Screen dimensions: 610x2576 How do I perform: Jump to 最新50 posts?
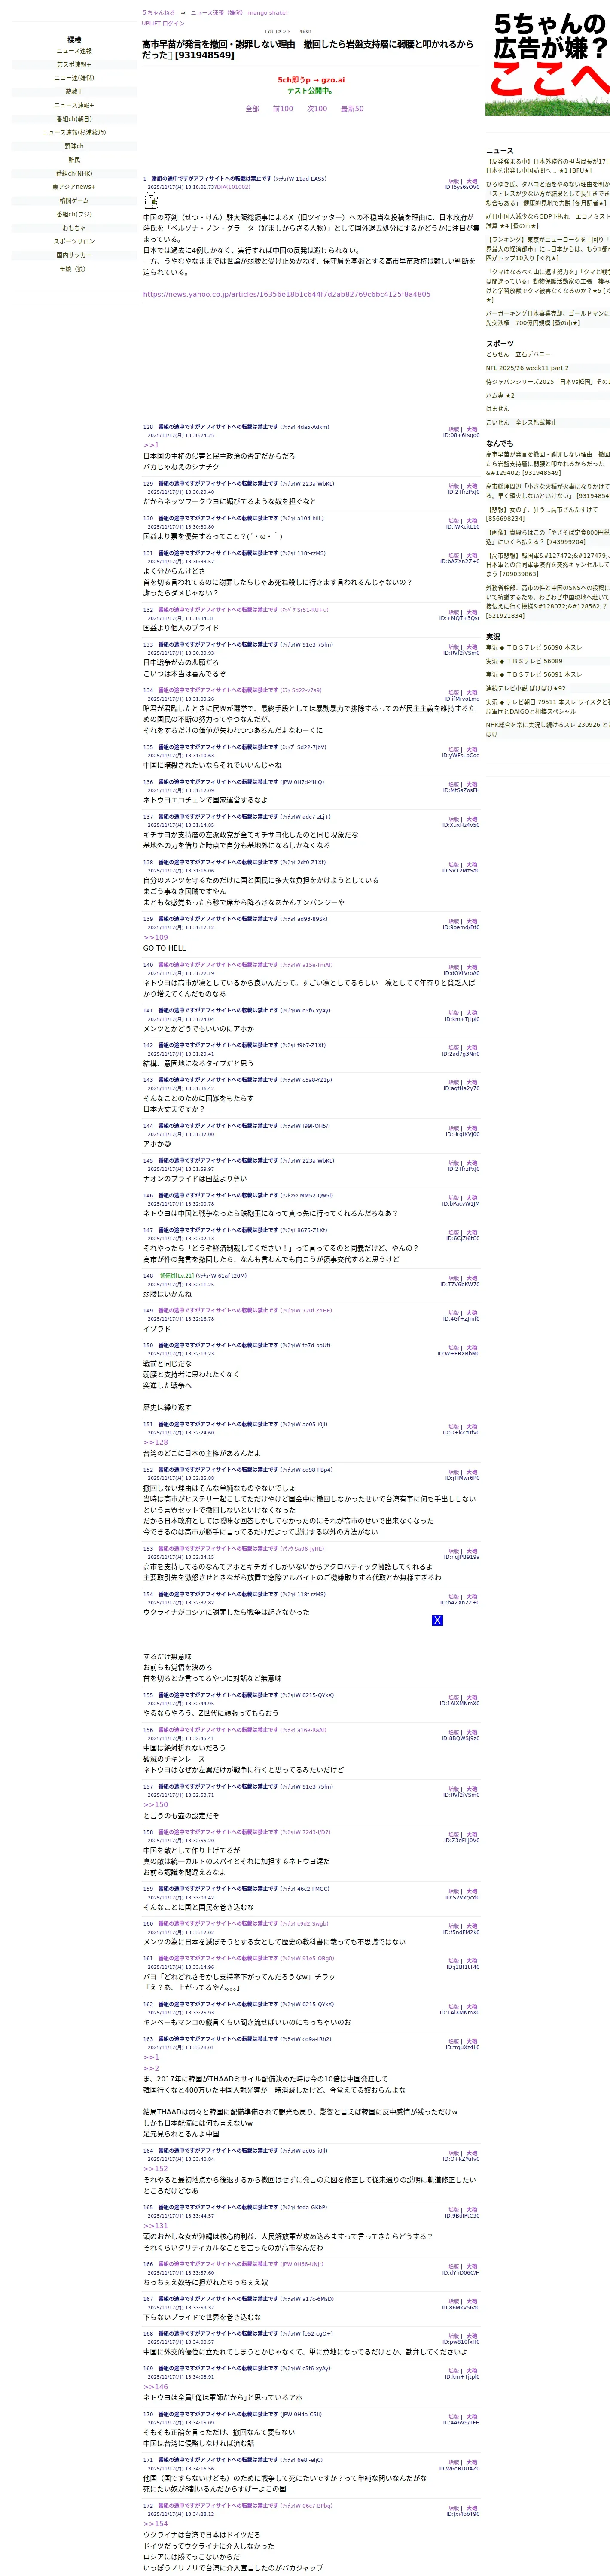click(352, 109)
